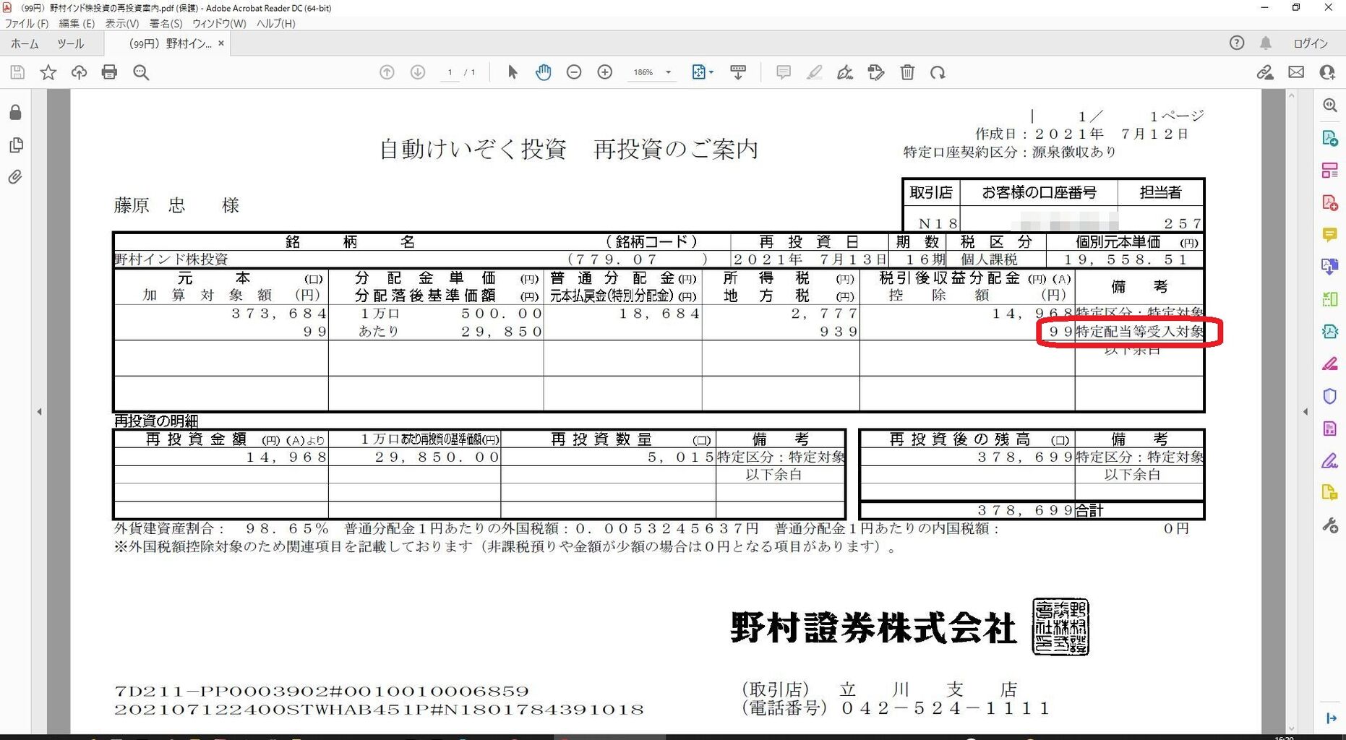Screen dimensions: 1346x740
Task: Print the document with printer icon
Action: point(109,72)
